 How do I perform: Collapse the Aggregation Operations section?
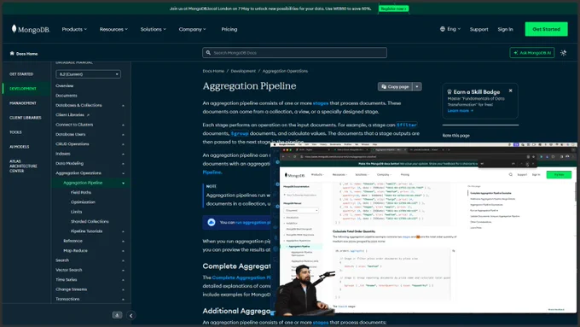pyautogui.click(x=123, y=173)
